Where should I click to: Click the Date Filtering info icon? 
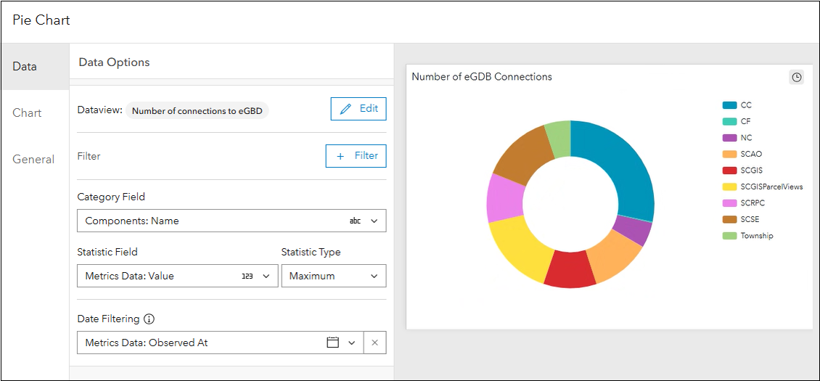click(149, 319)
